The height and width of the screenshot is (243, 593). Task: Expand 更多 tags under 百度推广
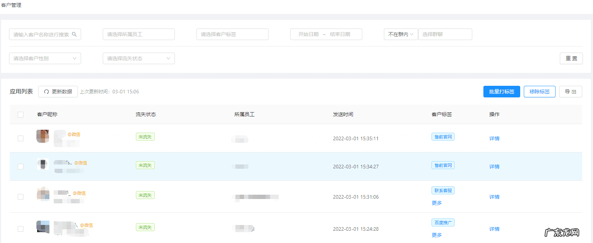coord(437,235)
